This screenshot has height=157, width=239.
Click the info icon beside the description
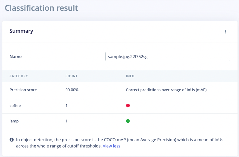[12, 139]
